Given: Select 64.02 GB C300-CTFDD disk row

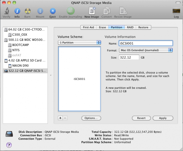Looking at the screenshot, I should (x=25, y=30).
